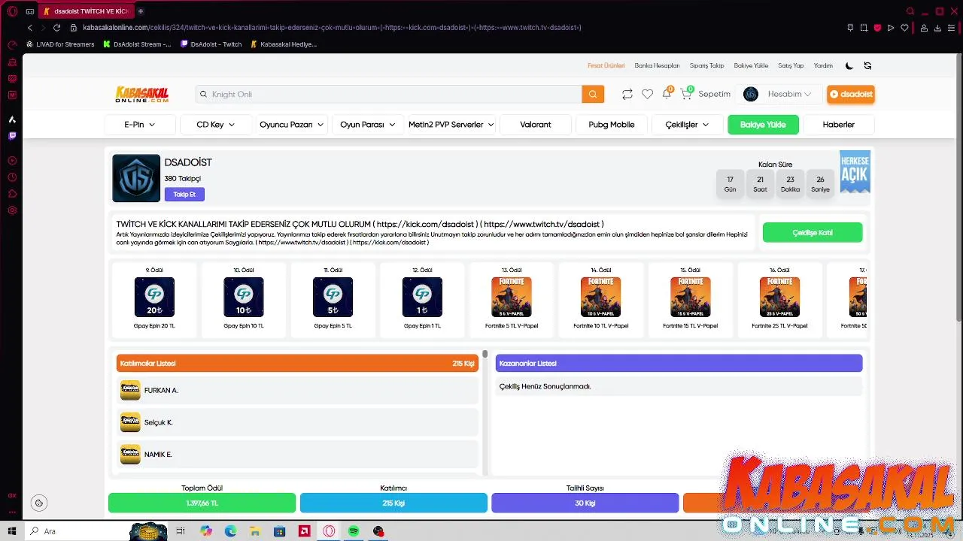Click the browser bookmark heart icon

904,28
